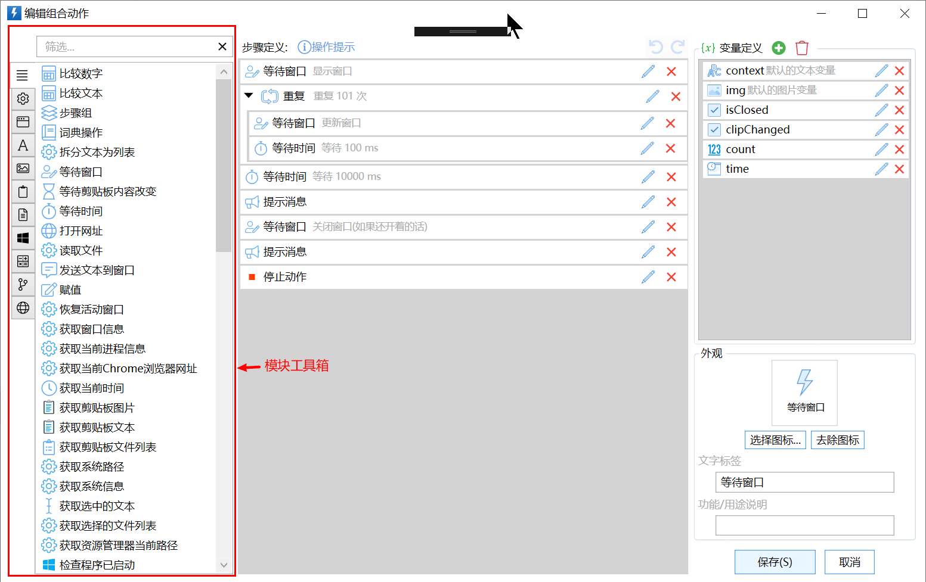Edit the context variable

882,71
